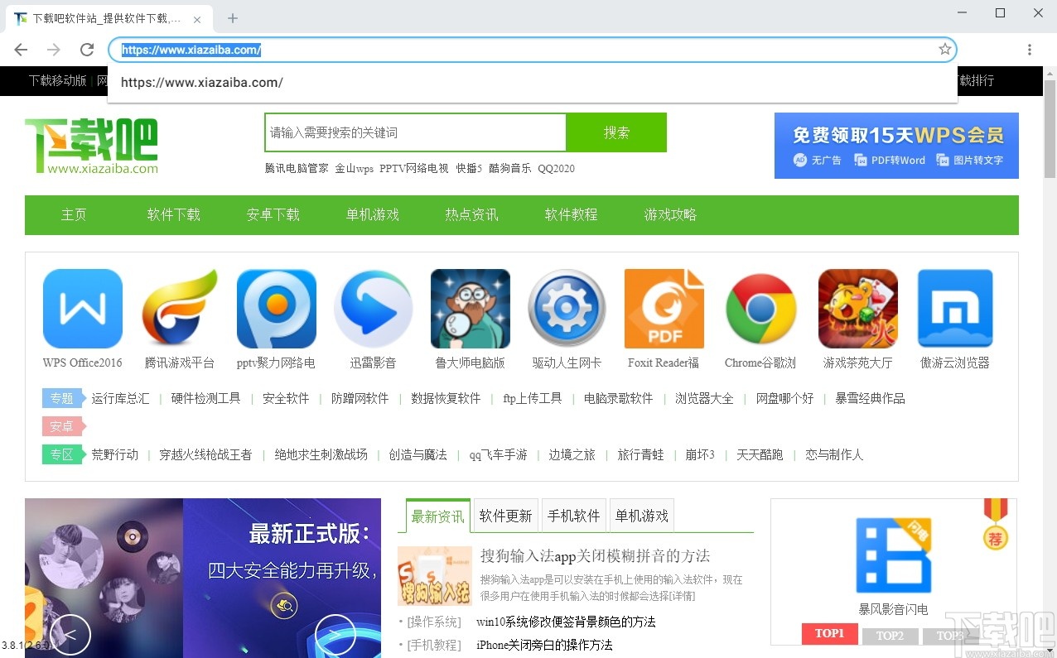Advance the banner carousel with the right arrow
Image resolution: width=1057 pixels, height=658 pixels.
pyautogui.click(x=335, y=634)
